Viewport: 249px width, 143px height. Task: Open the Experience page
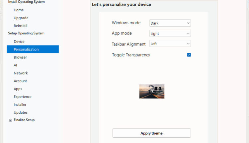(x=23, y=97)
